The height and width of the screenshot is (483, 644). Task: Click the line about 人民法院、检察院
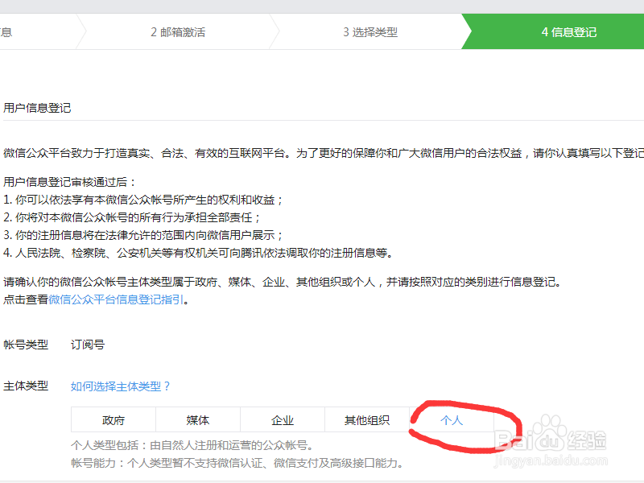click(198, 253)
